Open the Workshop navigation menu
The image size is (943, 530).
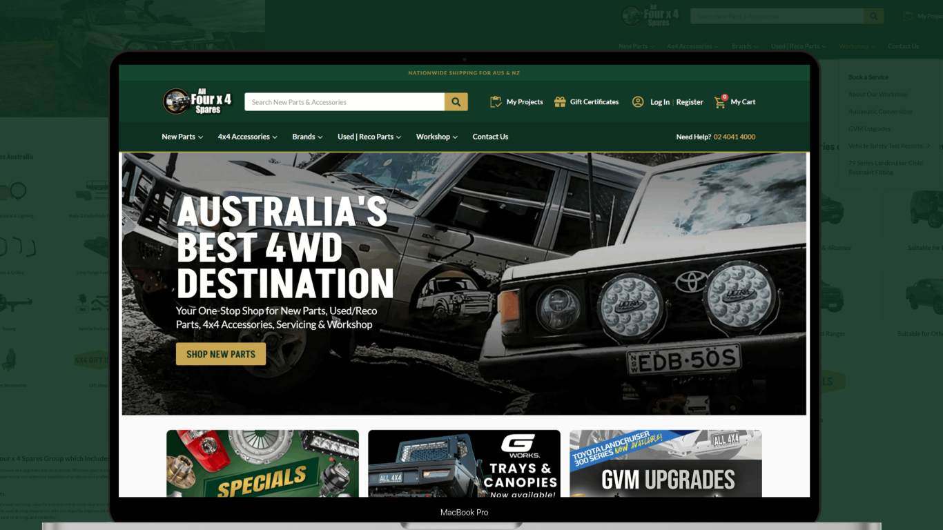pos(436,137)
